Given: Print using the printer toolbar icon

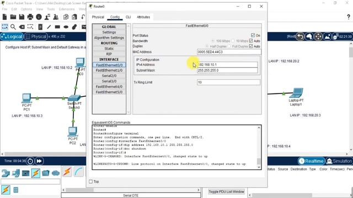Looking at the screenshot, I should (x=30, y=17).
